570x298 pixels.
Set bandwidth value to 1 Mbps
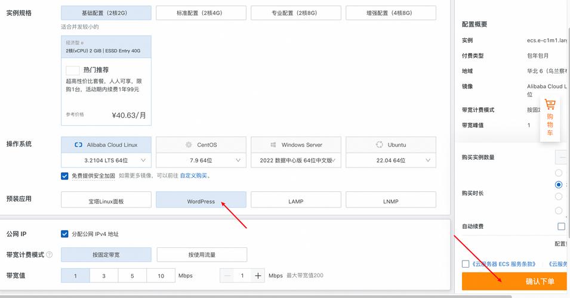tap(75, 276)
